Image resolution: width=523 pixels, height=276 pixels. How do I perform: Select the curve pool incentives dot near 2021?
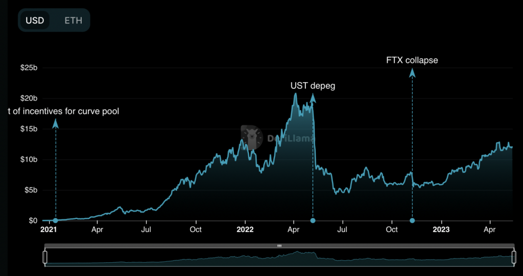[x=55, y=220]
